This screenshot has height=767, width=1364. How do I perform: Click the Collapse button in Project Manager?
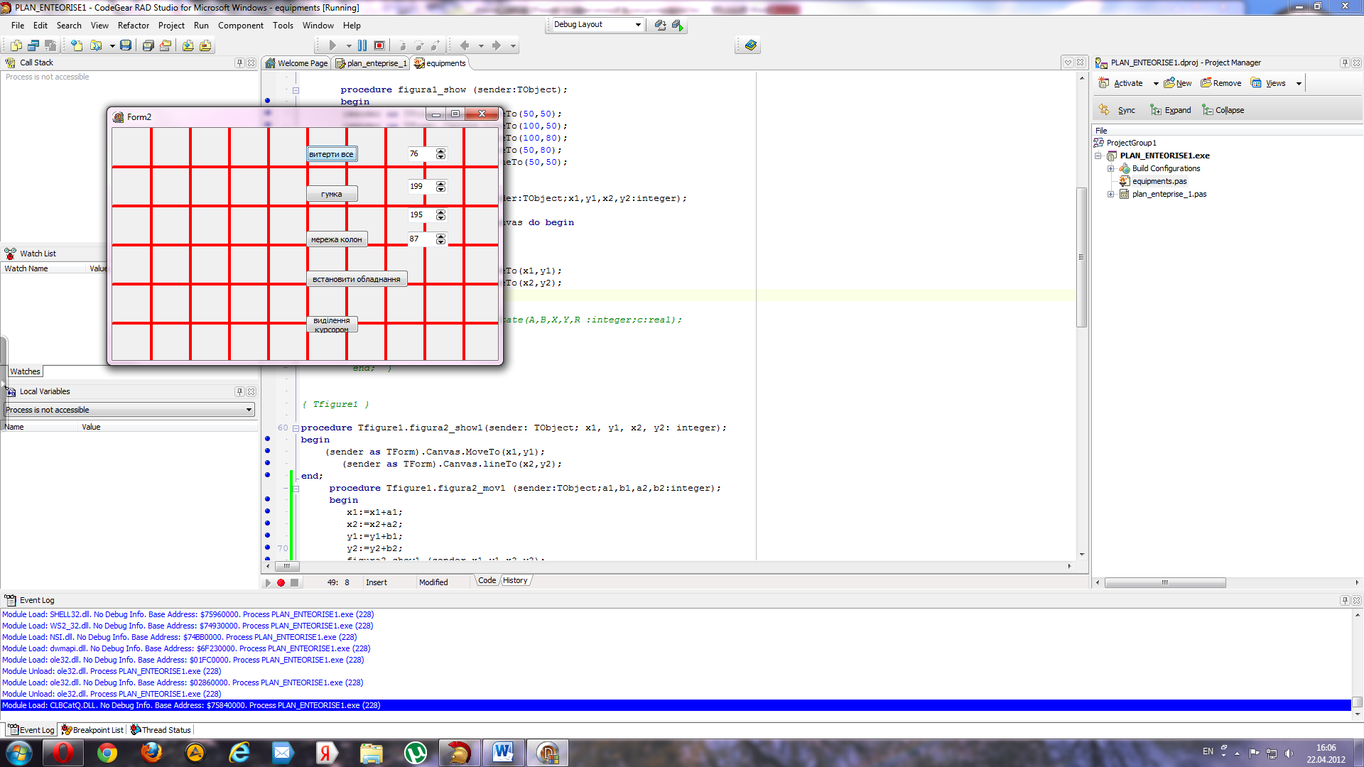(x=1223, y=110)
